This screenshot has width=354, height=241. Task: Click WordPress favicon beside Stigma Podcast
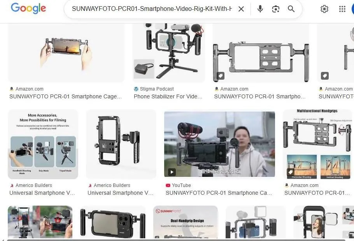click(136, 89)
